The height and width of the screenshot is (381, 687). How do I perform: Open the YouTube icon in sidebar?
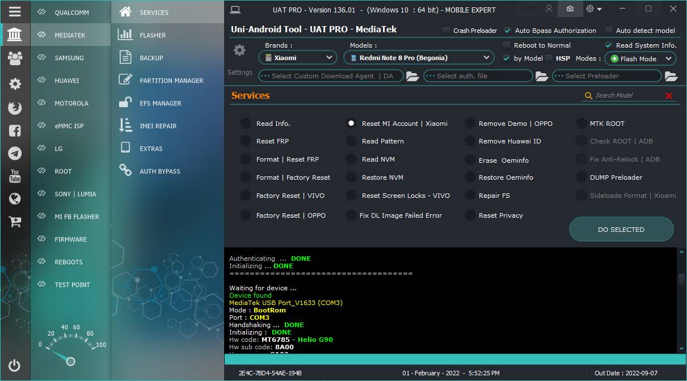tap(15, 176)
